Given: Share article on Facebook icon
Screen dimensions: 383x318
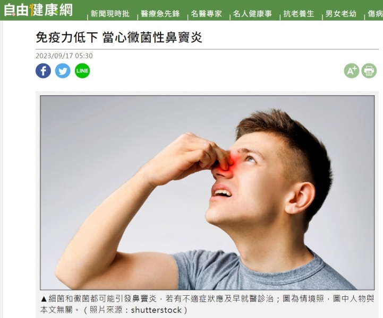Looking at the screenshot, I should click(x=43, y=70).
